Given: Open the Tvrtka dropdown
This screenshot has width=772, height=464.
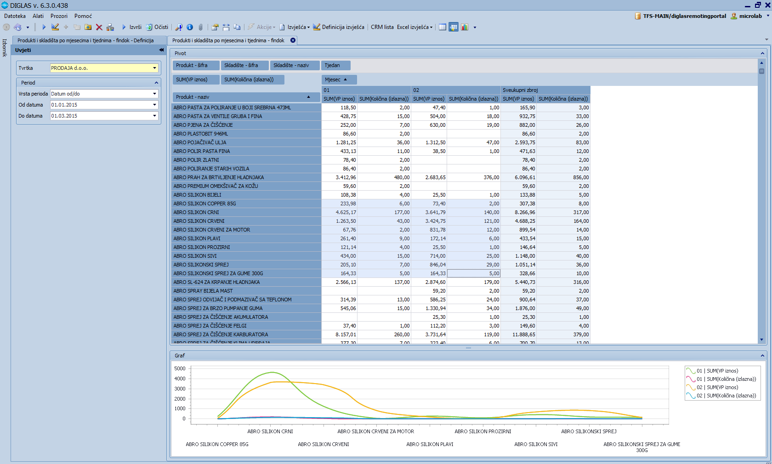Looking at the screenshot, I should [x=154, y=68].
